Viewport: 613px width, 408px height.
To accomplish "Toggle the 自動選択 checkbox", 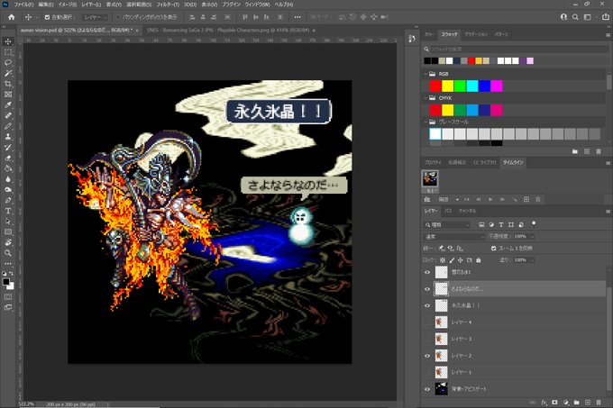I will click(47, 17).
